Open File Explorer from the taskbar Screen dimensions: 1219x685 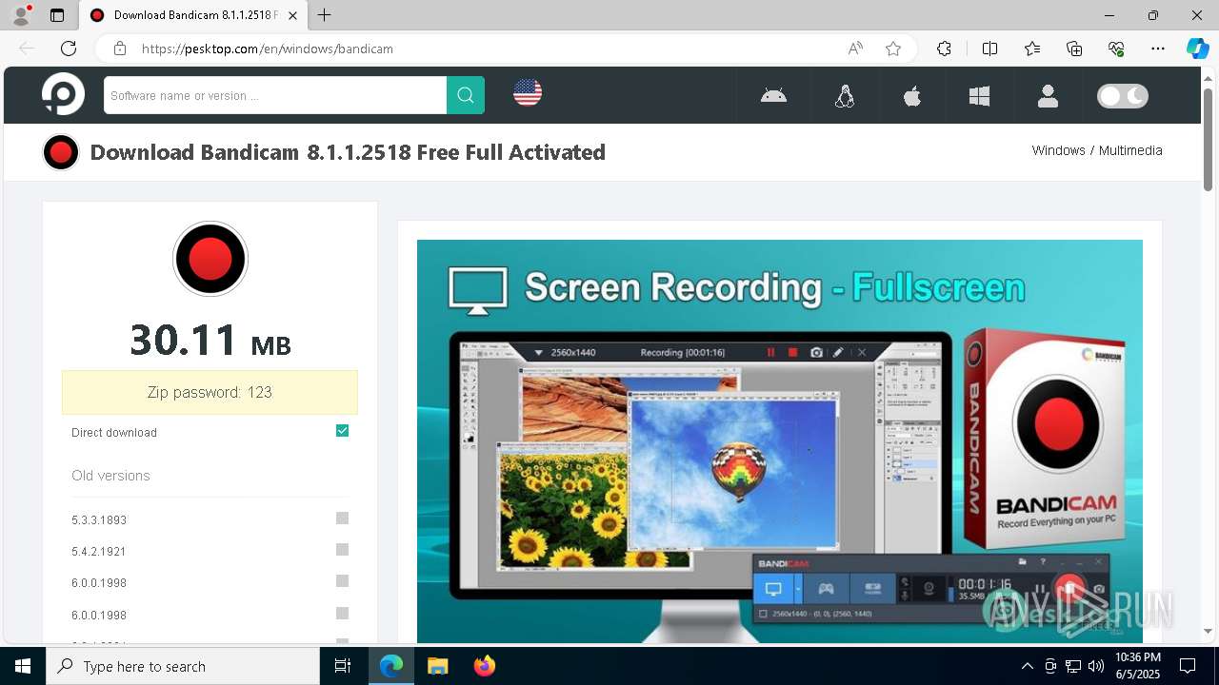(x=437, y=666)
